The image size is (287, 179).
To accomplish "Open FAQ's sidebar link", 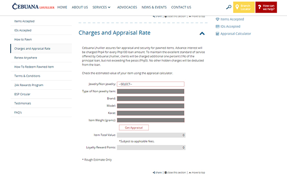I will (41, 113).
